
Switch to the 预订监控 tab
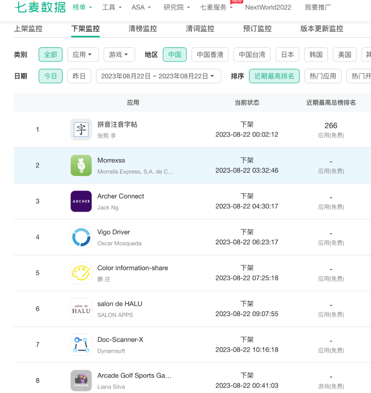click(x=257, y=29)
